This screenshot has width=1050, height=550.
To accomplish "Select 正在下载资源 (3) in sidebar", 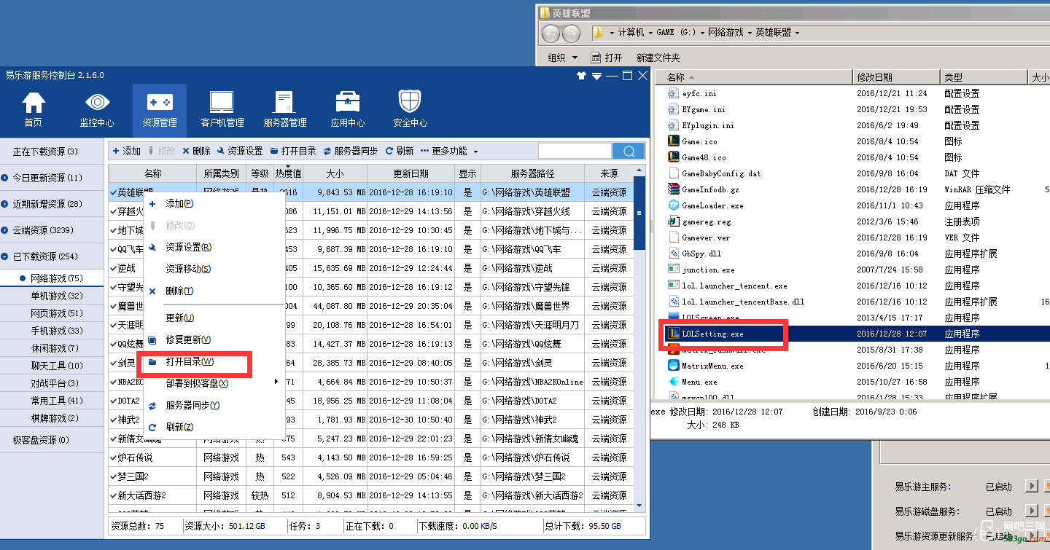I will coord(45,152).
